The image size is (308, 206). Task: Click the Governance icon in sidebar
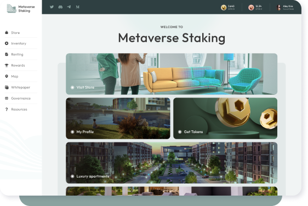pos(7,98)
